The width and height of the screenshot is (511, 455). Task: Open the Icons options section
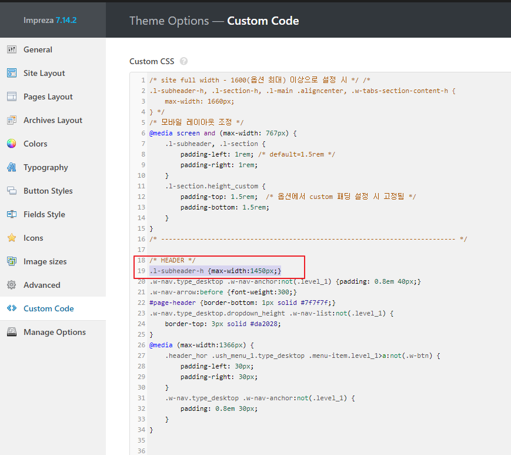tap(53, 238)
